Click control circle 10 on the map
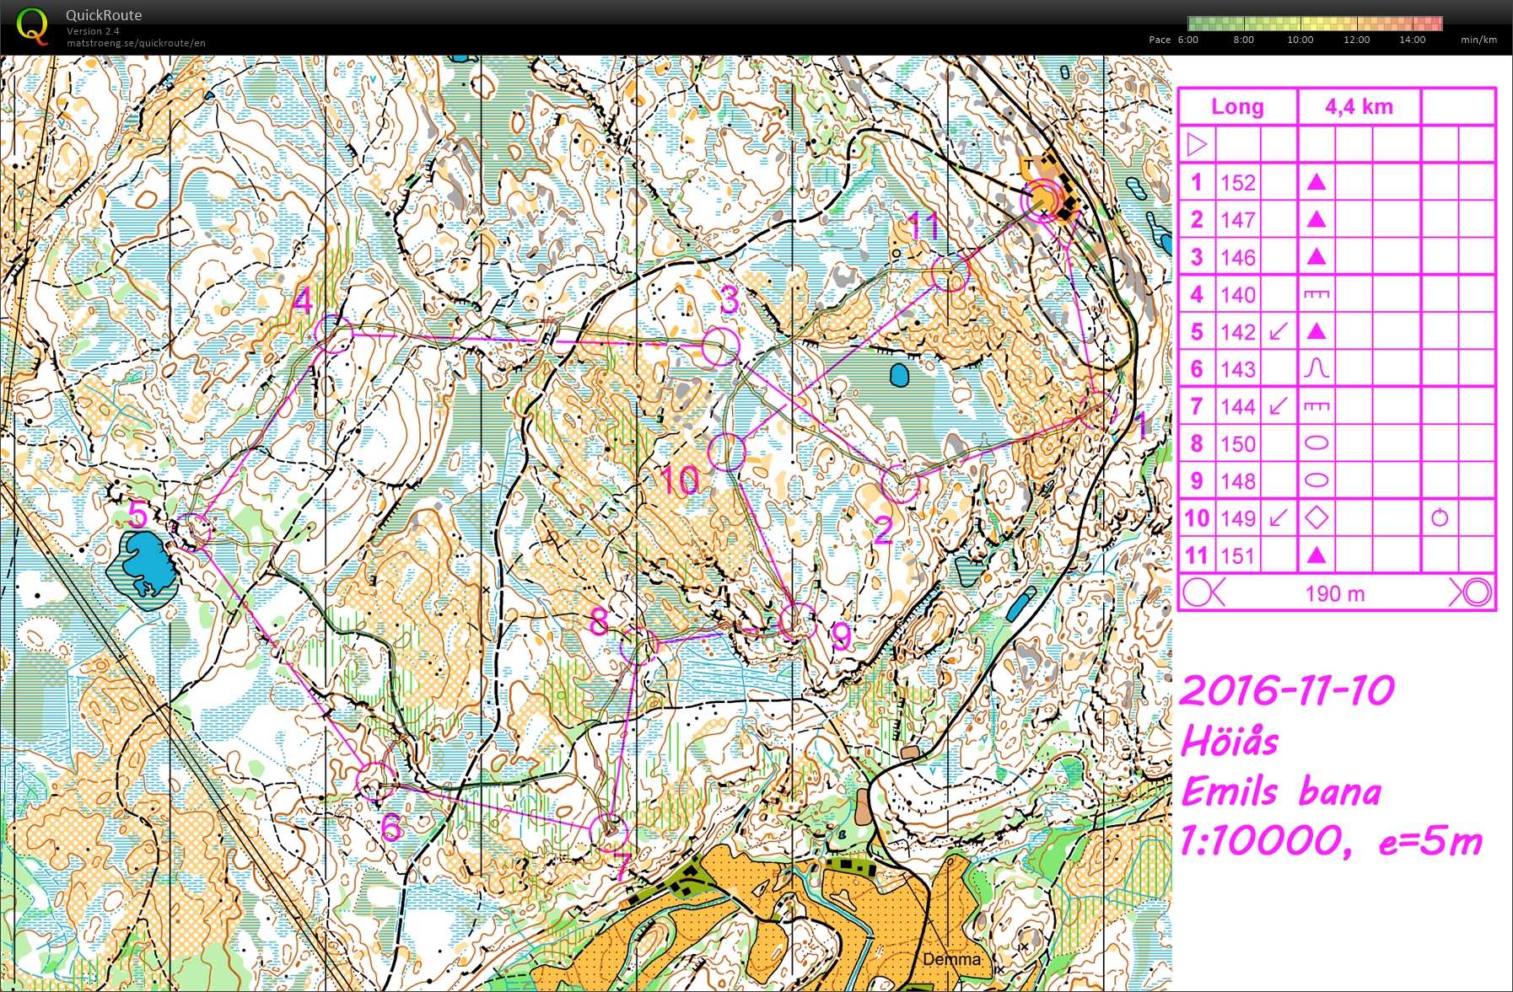This screenshot has width=1513, height=992. [x=726, y=452]
